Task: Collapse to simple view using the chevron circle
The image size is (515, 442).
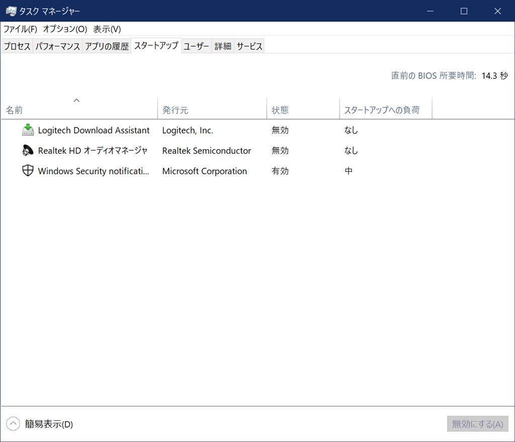Action: coord(13,423)
